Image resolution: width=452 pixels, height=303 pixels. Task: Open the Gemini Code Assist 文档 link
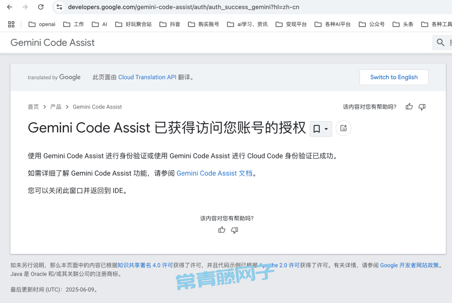[214, 173]
